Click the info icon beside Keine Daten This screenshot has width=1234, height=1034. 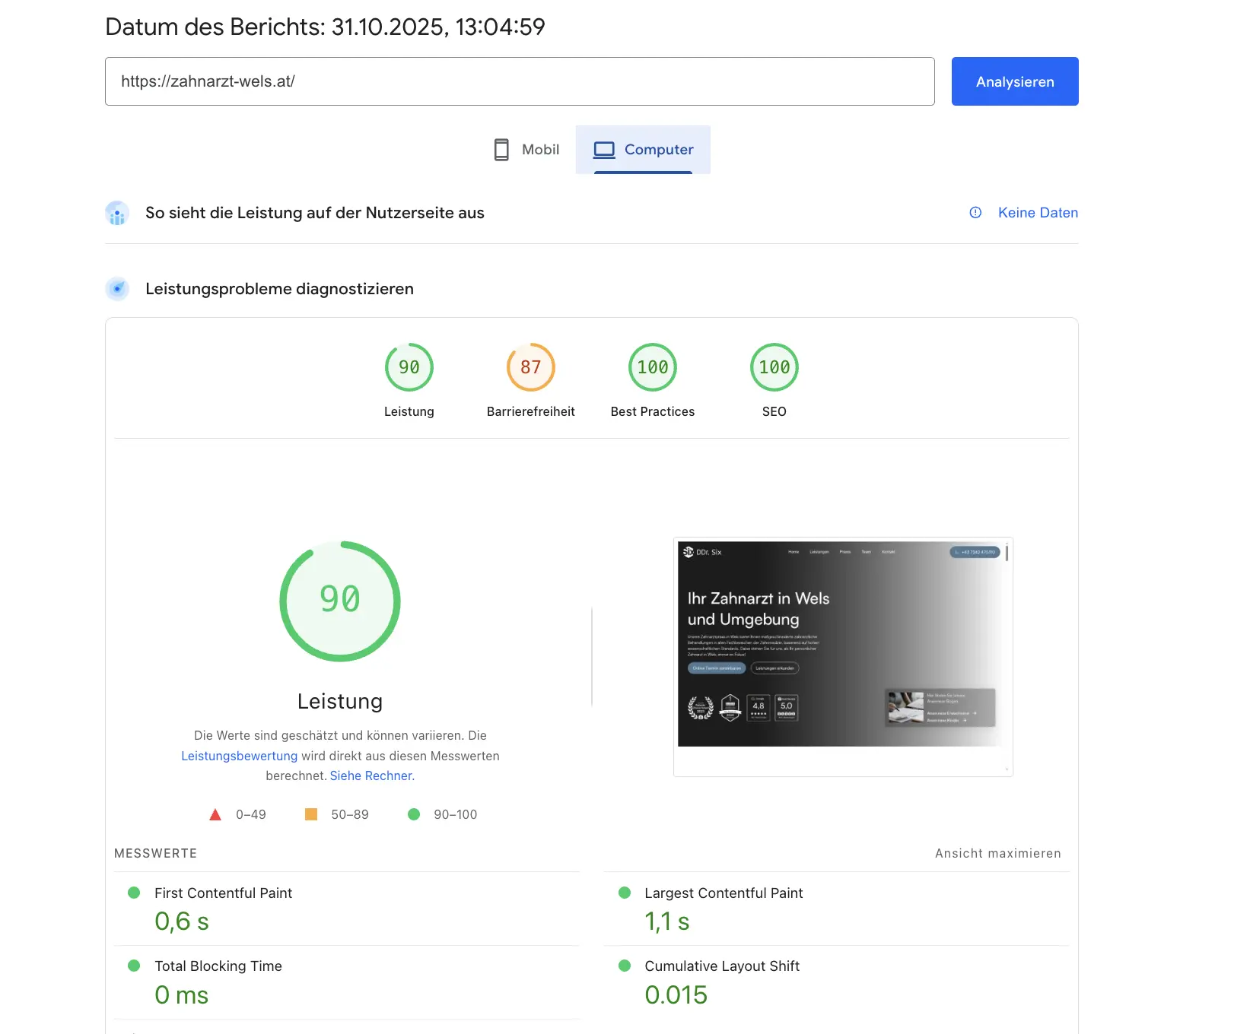click(975, 213)
